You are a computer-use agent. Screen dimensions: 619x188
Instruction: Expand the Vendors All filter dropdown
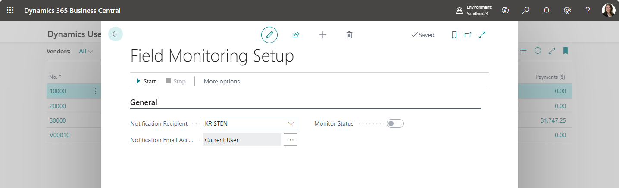[x=86, y=51]
